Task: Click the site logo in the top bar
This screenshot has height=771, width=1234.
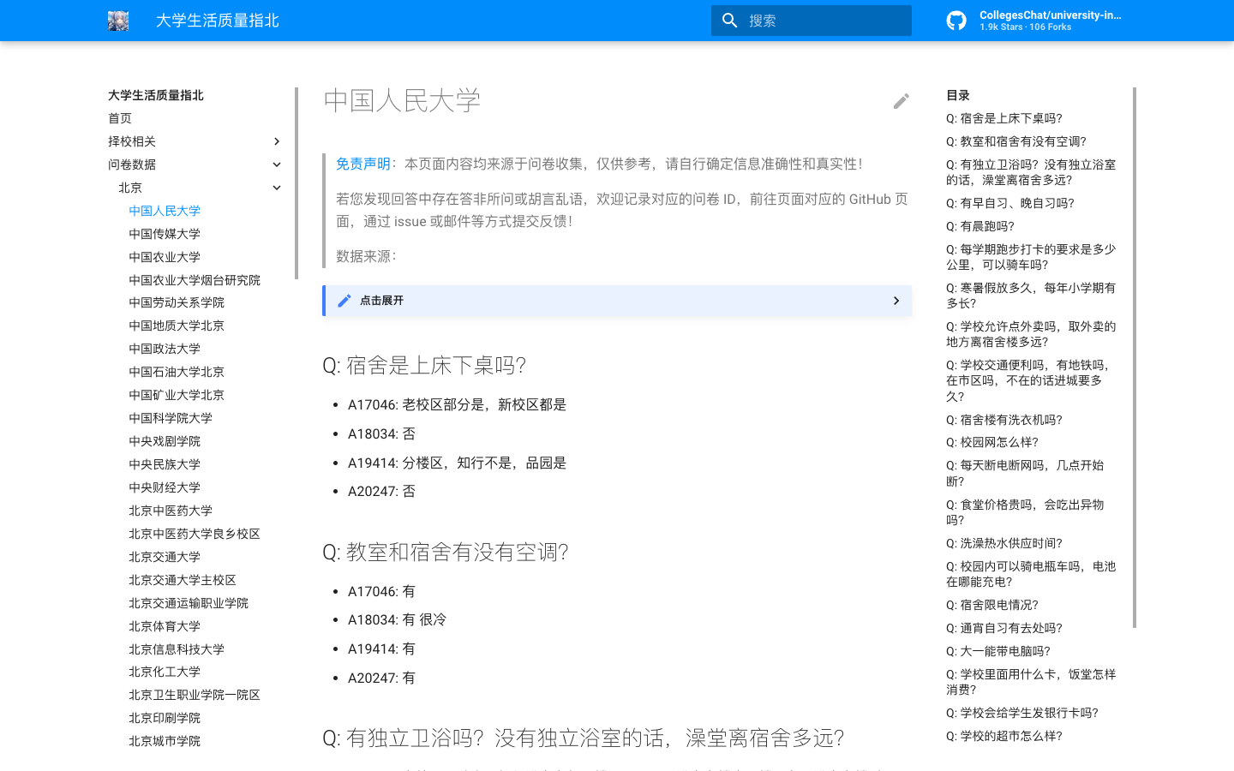Action: click(x=118, y=20)
